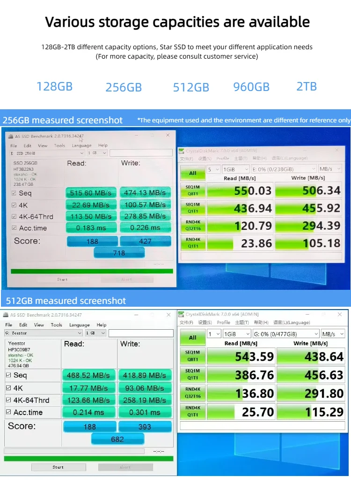
Task: Click Start button in 256GB AS SSD window
Action: pos(62,280)
